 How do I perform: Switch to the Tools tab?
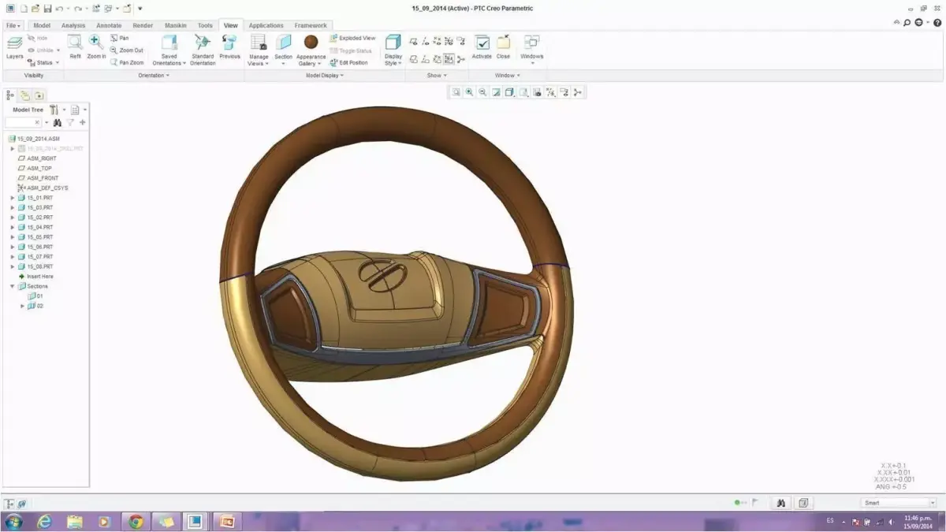click(205, 25)
